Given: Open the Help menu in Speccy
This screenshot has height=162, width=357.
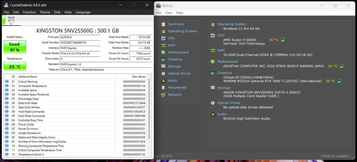Looking at the screenshot, I should [x=180, y=13].
